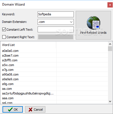Click the Word List column header
Viewport: 113px width, 114px height.
click(28, 45)
